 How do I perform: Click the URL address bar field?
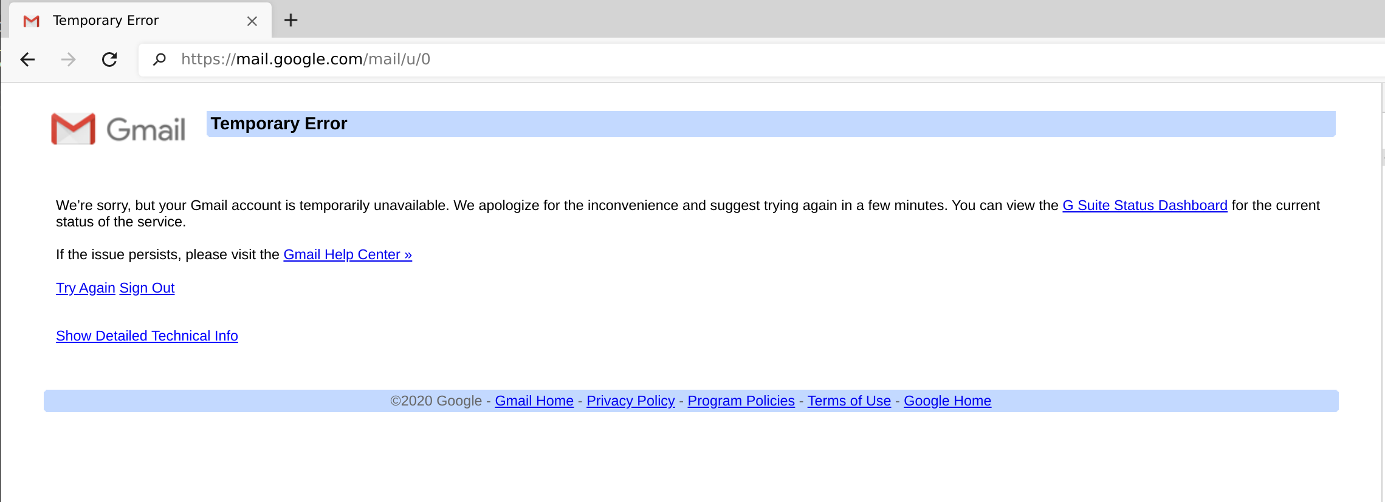729,59
